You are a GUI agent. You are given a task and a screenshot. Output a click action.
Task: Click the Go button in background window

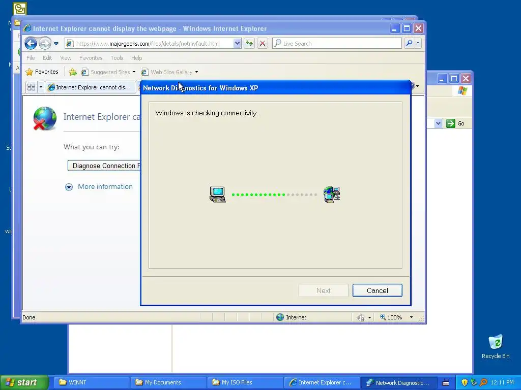[455, 123]
